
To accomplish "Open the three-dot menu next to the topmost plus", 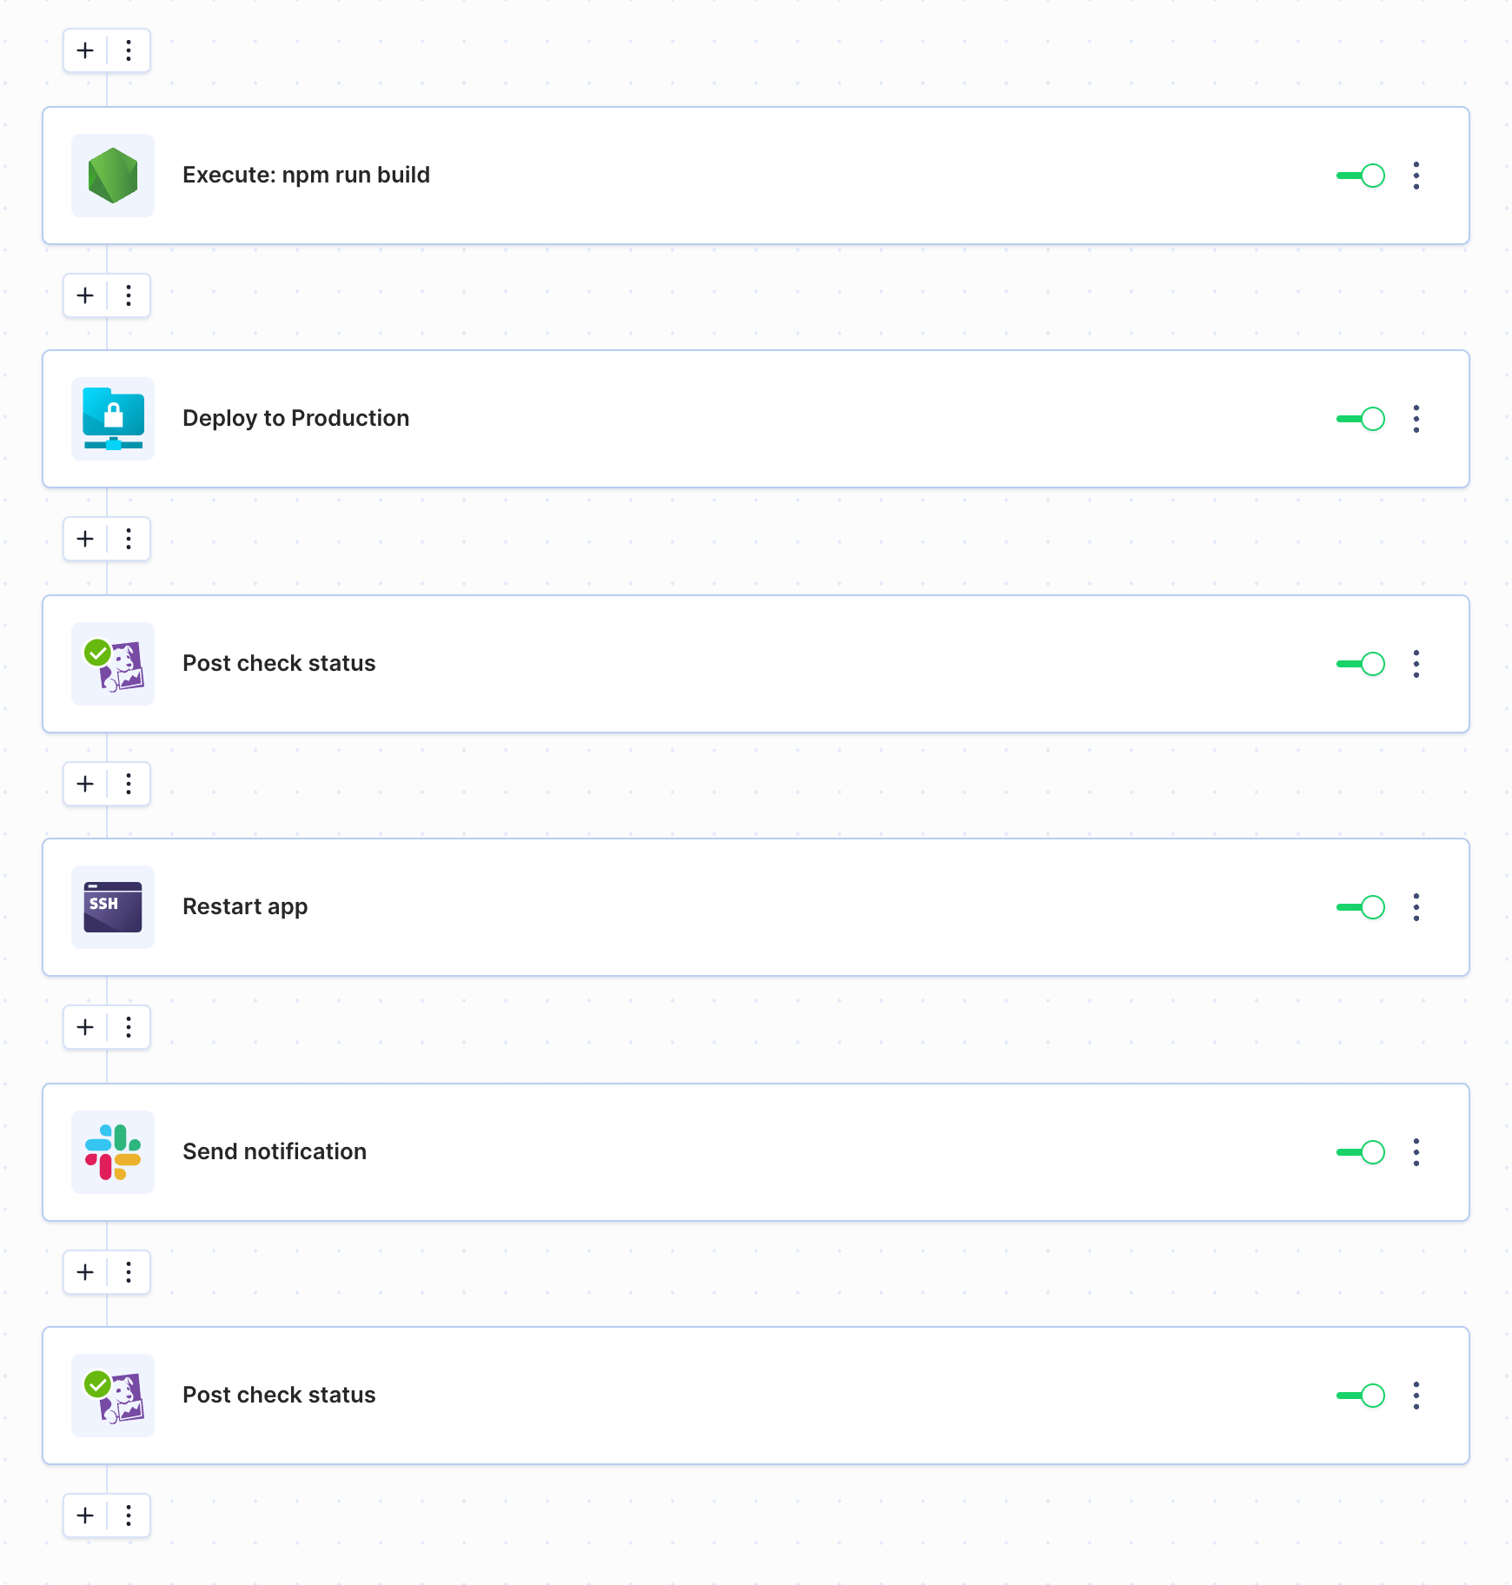I will tap(129, 50).
